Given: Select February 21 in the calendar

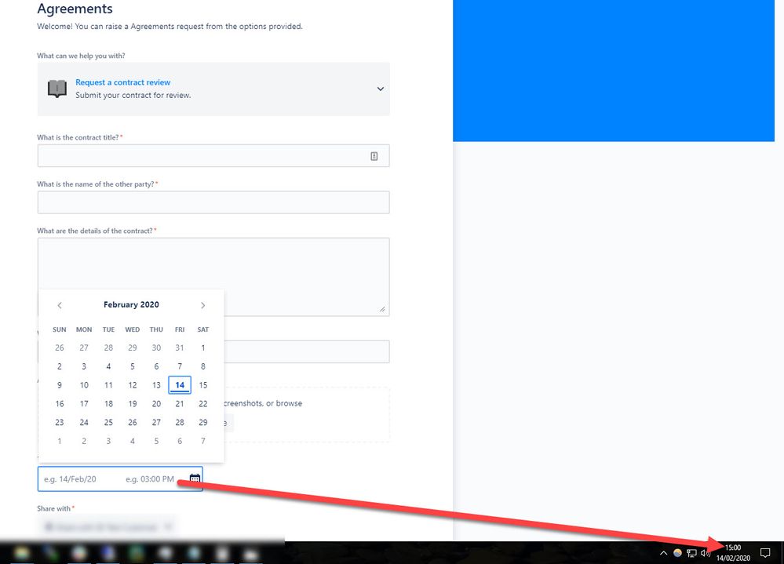Looking at the screenshot, I should (x=180, y=404).
